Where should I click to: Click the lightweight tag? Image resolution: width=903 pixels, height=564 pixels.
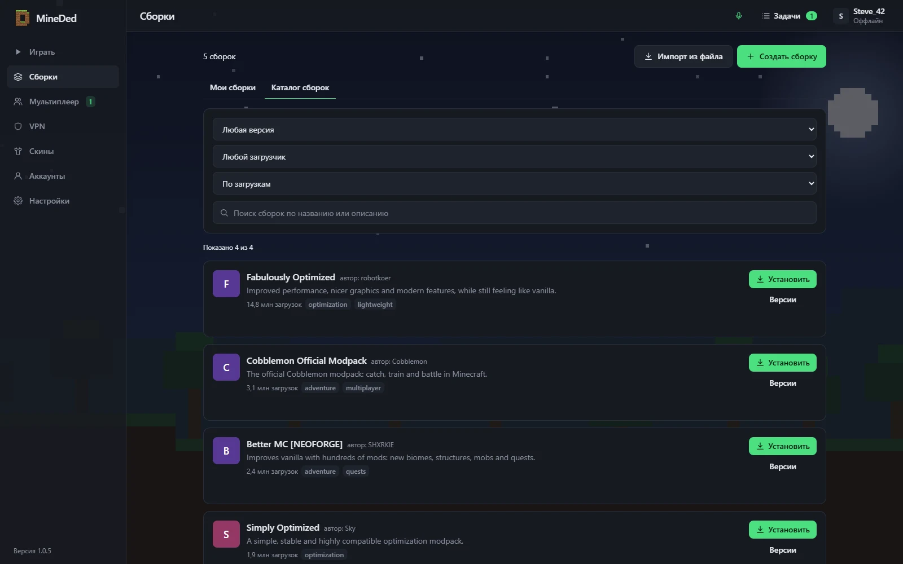pos(375,305)
